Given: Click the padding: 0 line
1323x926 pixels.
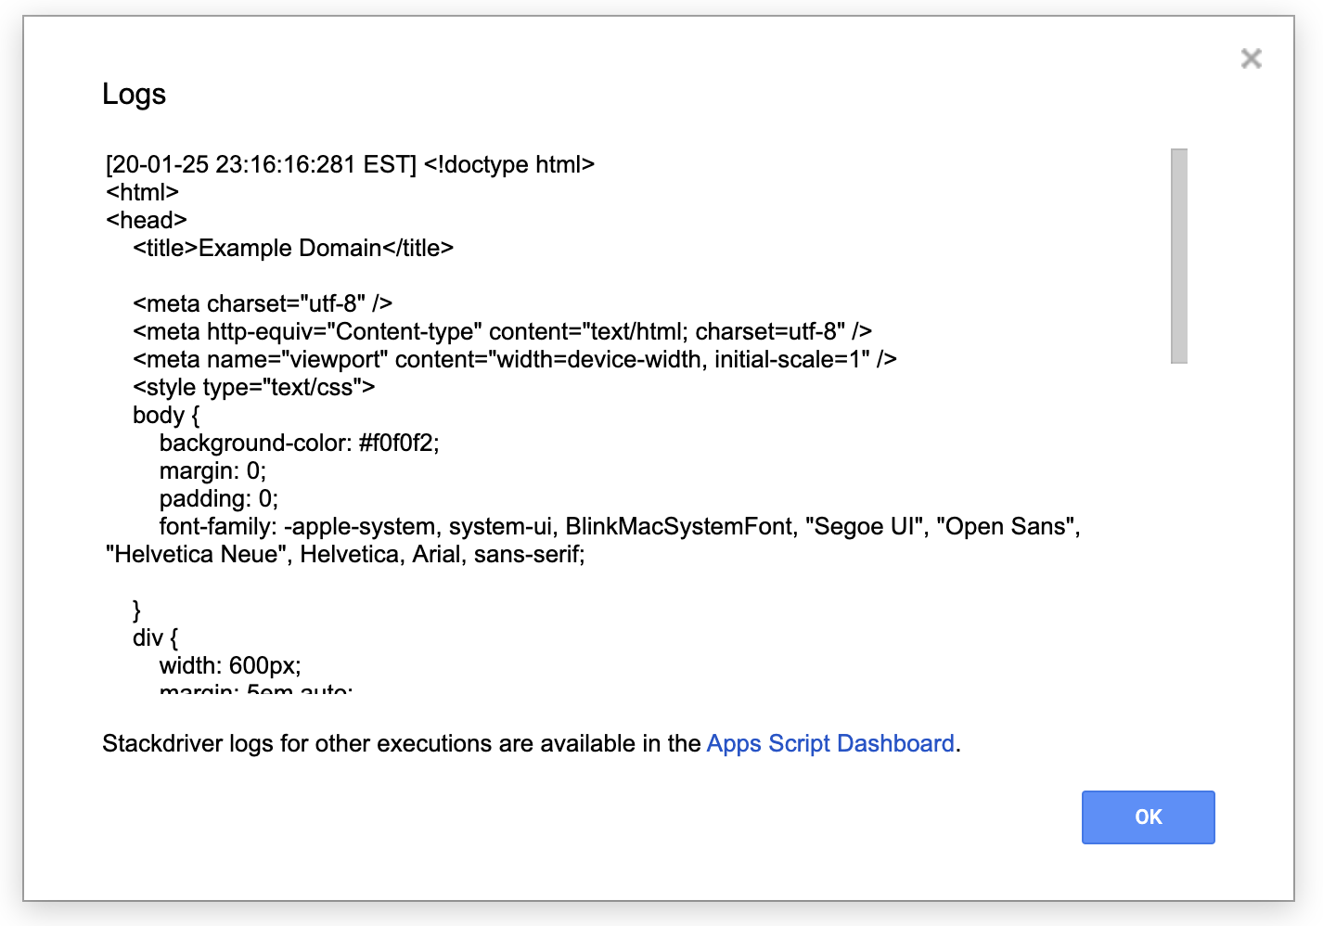Looking at the screenshot, I should pos(218,498).
